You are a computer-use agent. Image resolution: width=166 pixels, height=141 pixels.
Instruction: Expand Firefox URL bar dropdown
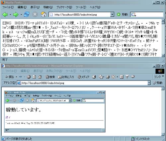pos(112,15)
